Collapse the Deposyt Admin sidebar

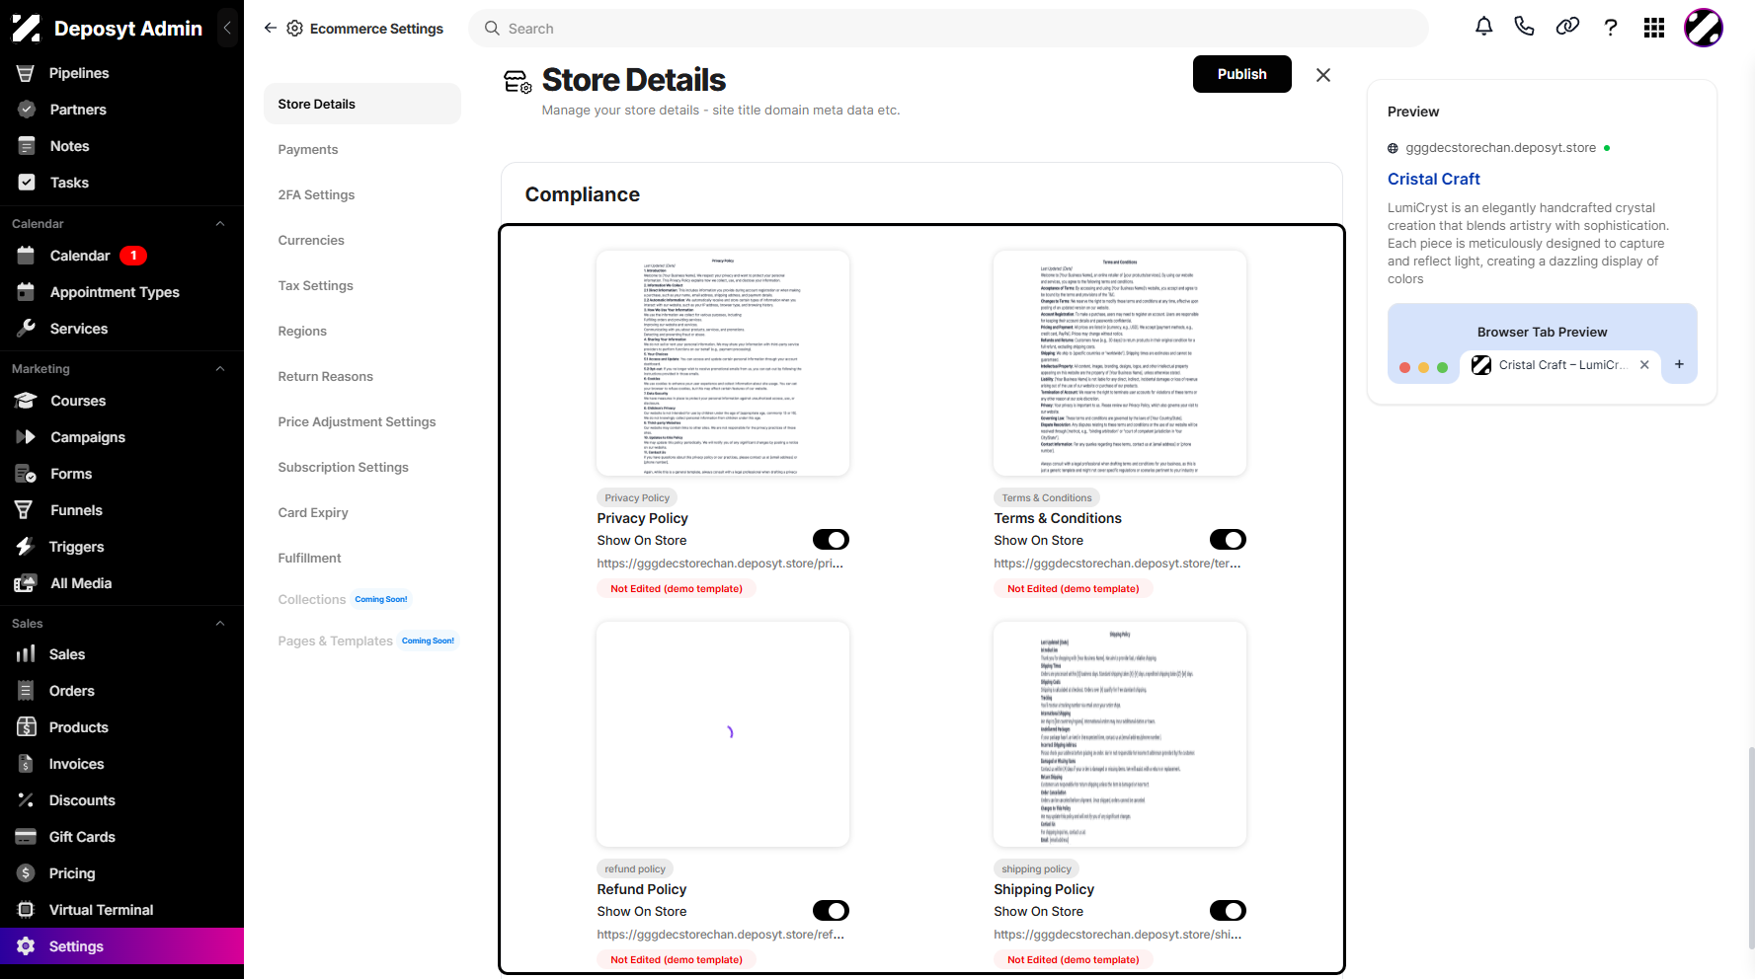pyautogui.click(x=227, y=29)
